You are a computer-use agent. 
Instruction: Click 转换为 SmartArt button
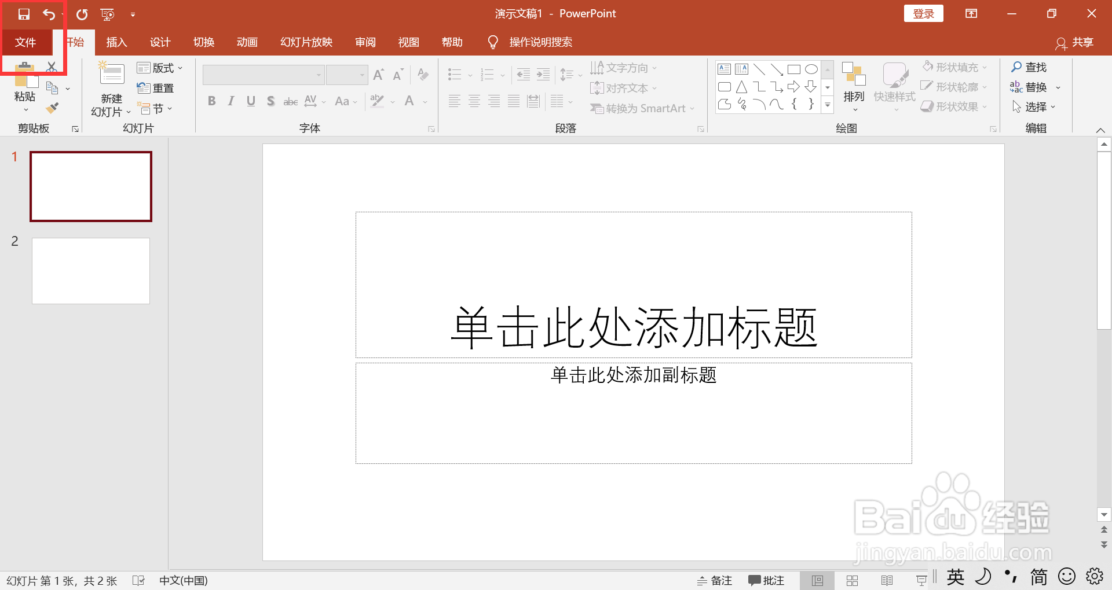642,108
